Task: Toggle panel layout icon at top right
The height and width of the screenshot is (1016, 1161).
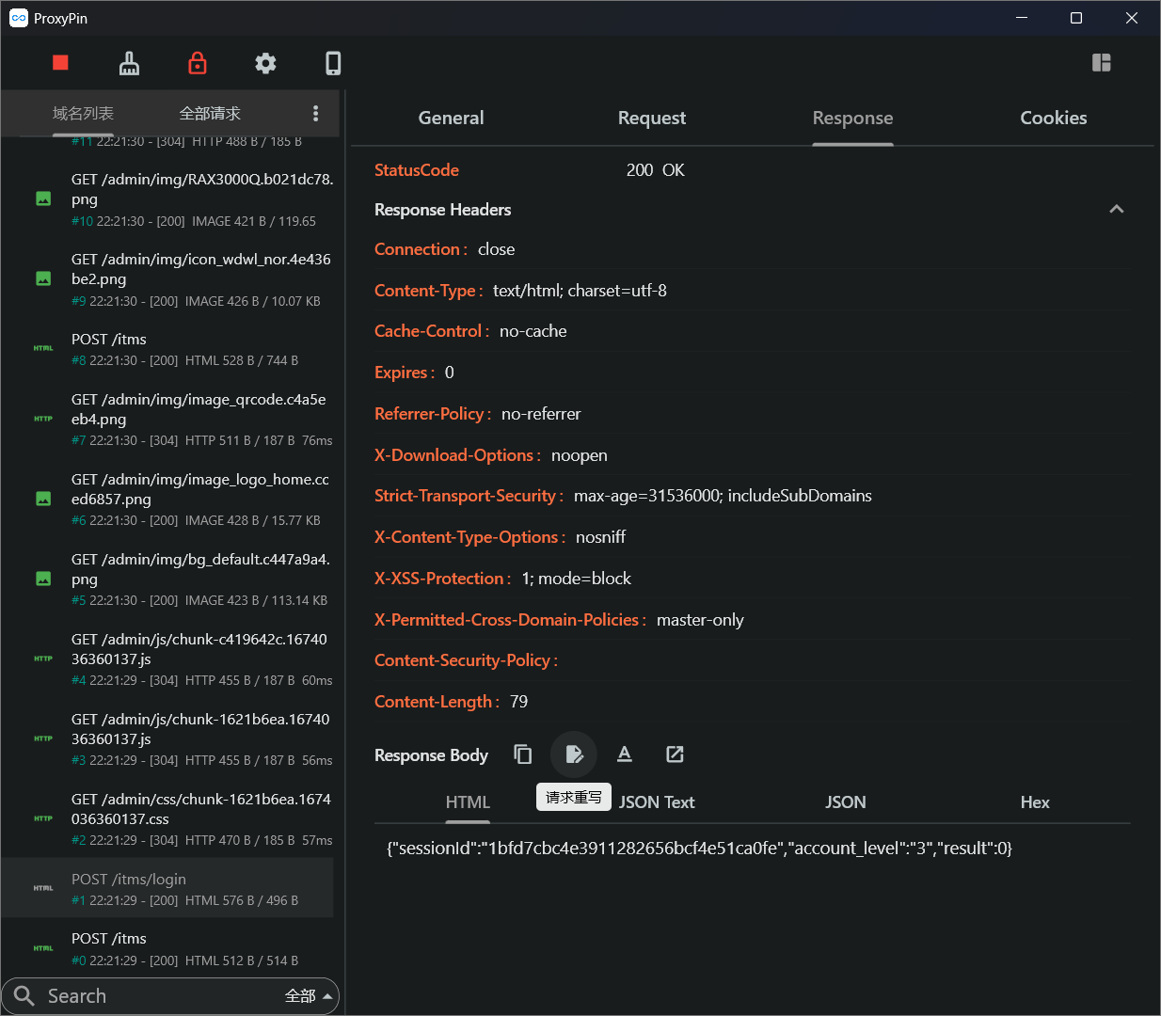Action: [x=1101, y=63]
